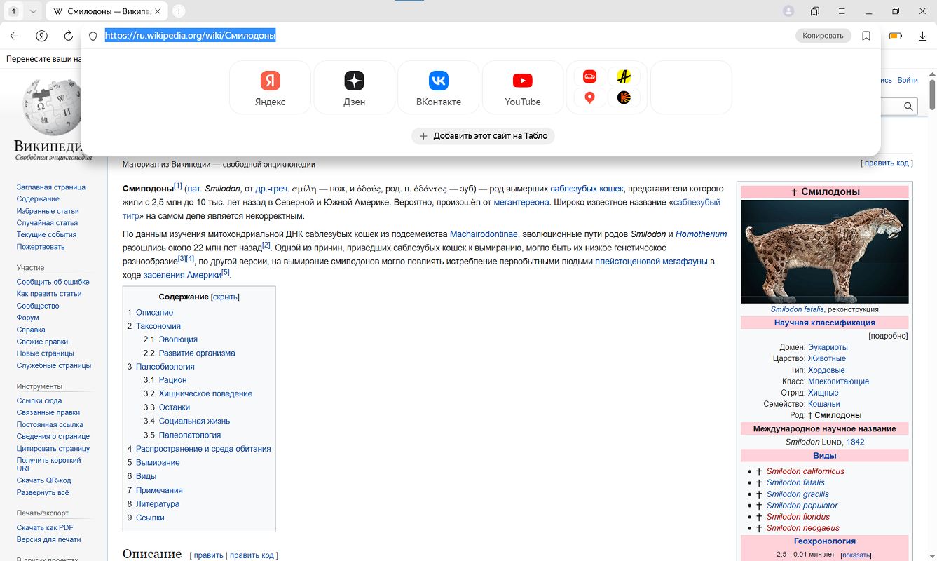Hide the contents table via 'скрыть'
Screen dimensions: 937x561
225,297
